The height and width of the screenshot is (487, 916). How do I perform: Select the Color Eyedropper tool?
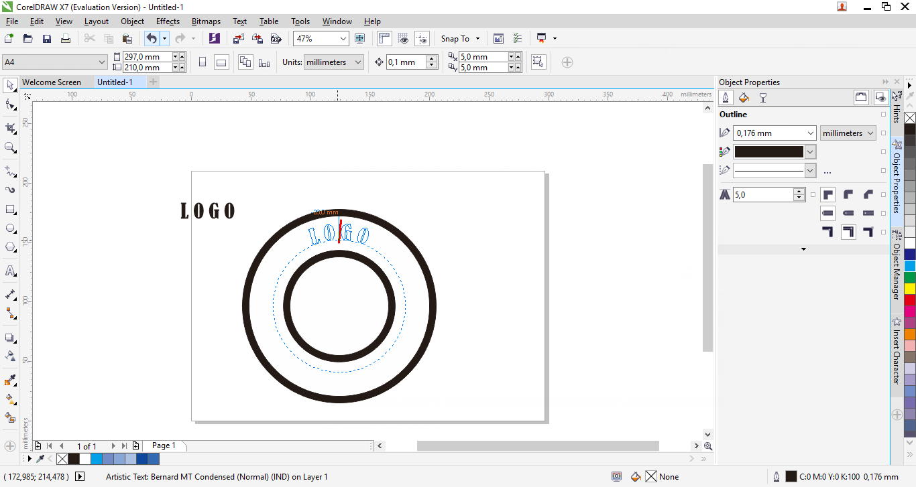coord(10,380)
